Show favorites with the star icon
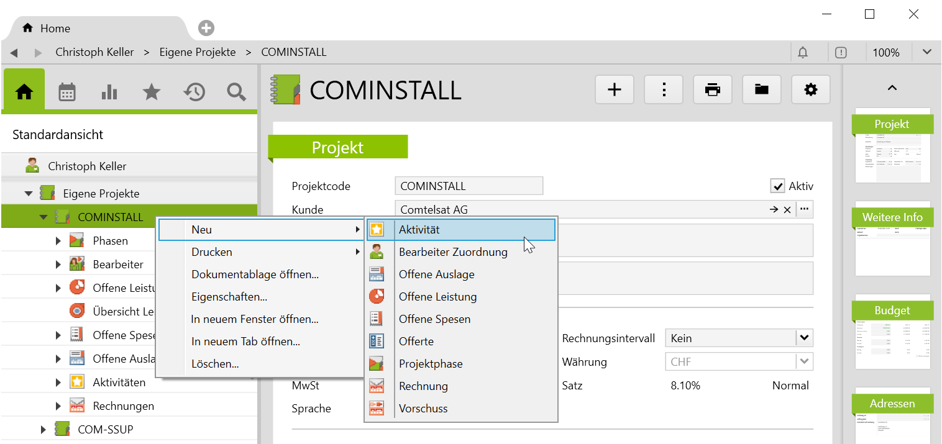 tap(152, 93)
